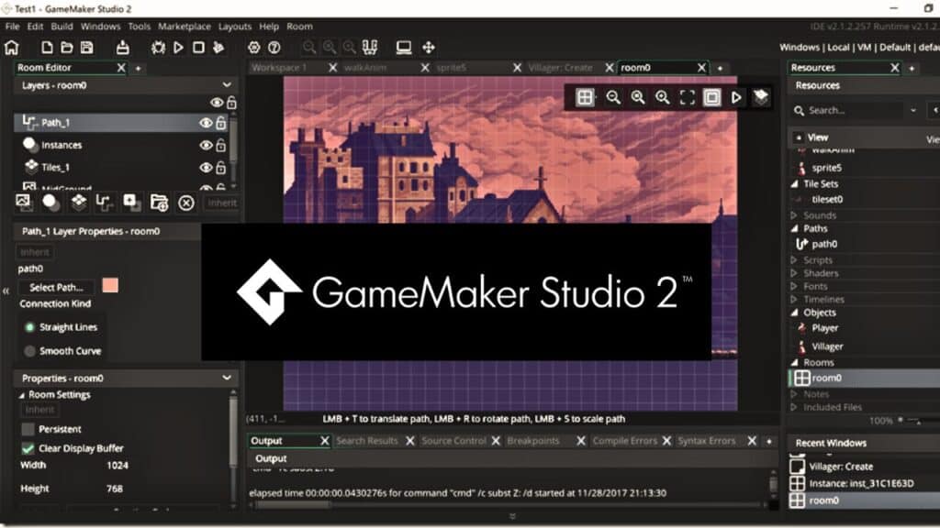Expand the Scripts resource folder
940x528 pixels.
pos(794,259)
